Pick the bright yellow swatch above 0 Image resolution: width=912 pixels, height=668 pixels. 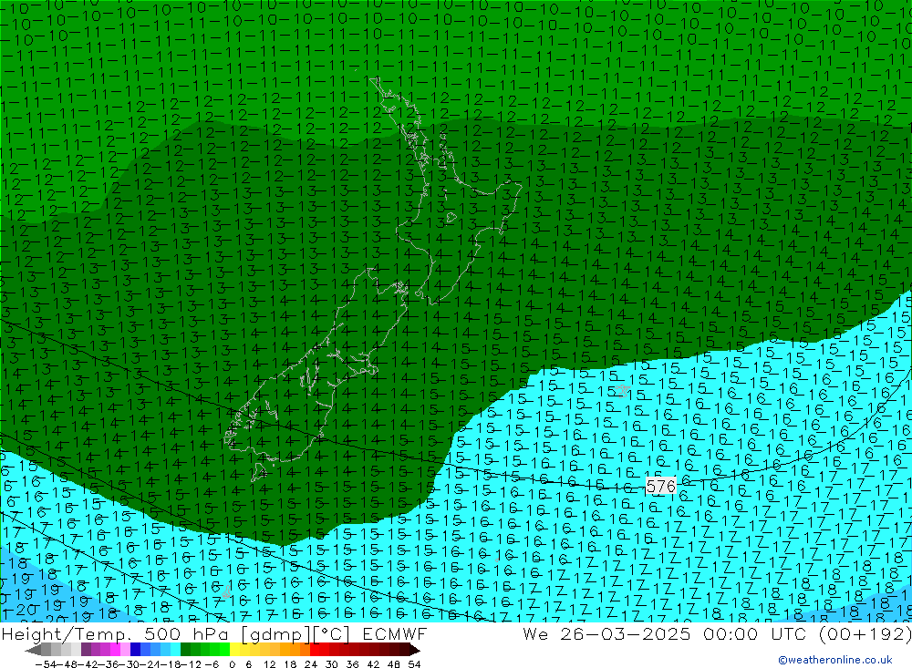pos(234,650)
